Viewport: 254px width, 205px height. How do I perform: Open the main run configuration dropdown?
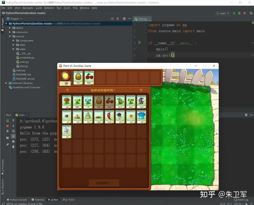click(x=222, y=13)
